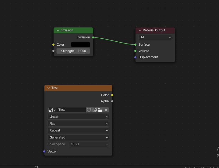Click the Emission Color input socket
The height and width of the screenshot is (168, 219).
tap(54, 45)
